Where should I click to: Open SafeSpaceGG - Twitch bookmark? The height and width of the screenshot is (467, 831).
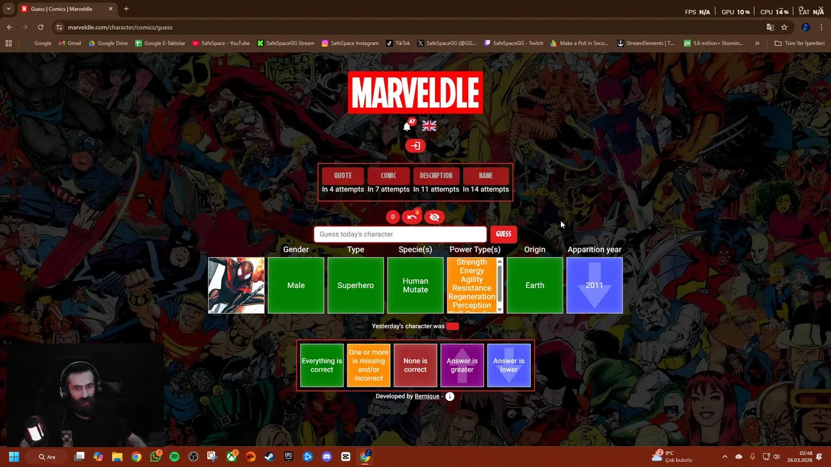coord(514,43)
